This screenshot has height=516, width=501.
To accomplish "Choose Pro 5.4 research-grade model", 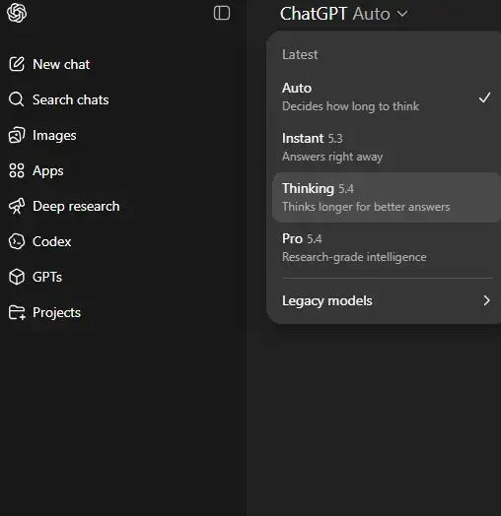I will [386, 247].
